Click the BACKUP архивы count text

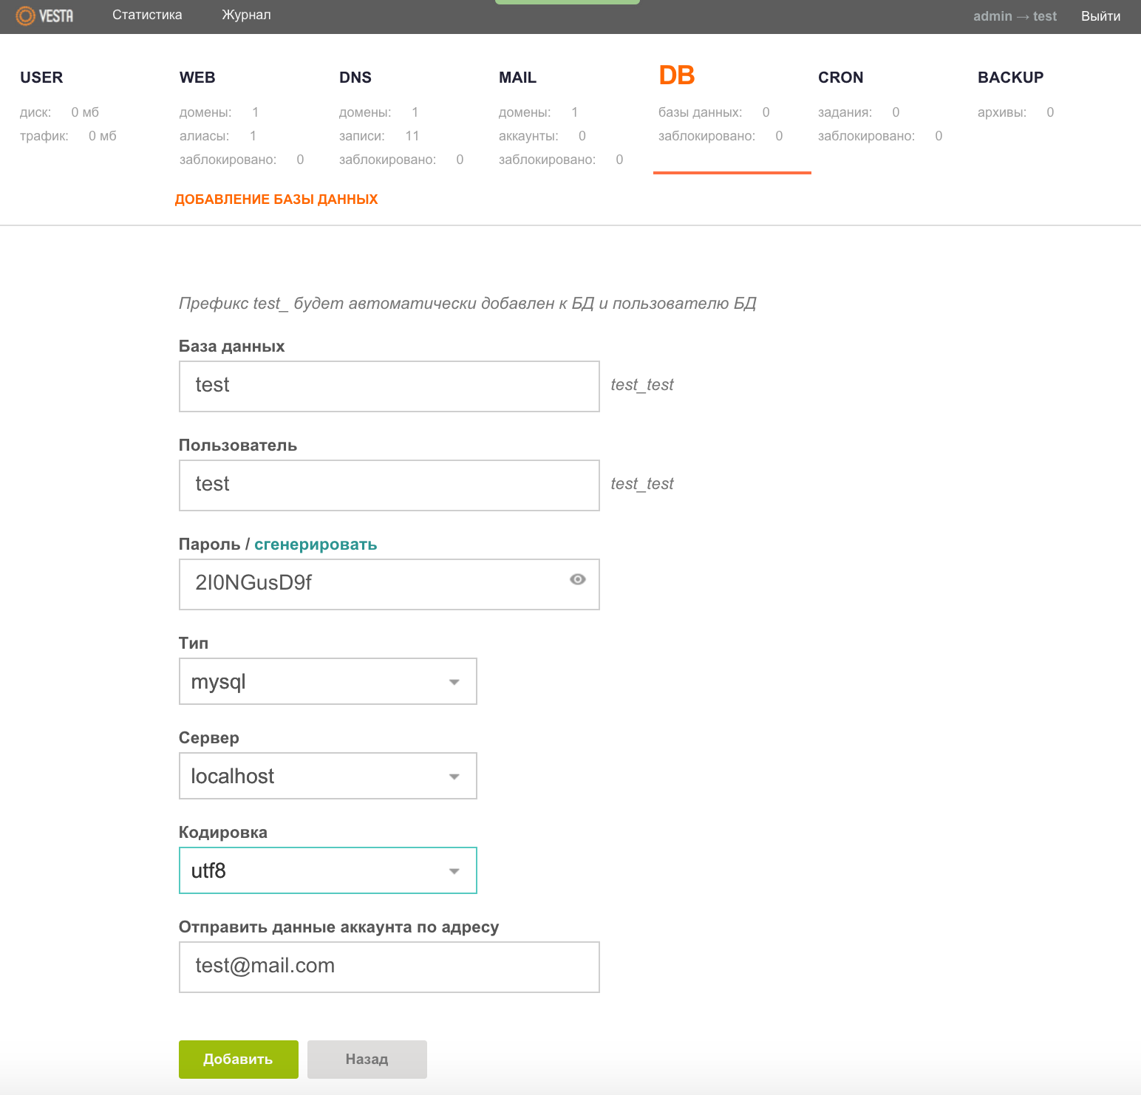1016,112
